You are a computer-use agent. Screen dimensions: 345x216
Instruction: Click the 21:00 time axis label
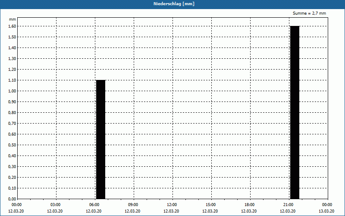(289, 205)
